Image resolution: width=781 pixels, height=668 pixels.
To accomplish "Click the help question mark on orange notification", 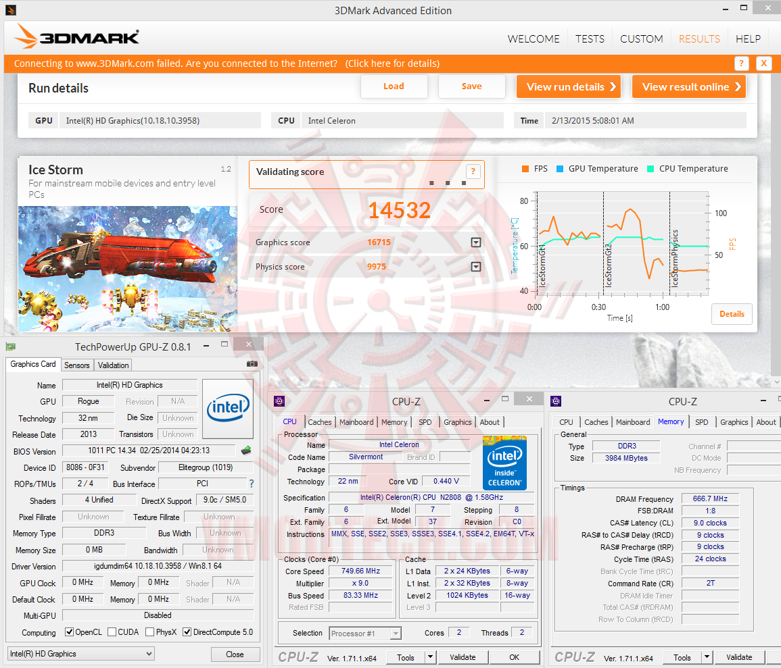I will coord(741,63).
